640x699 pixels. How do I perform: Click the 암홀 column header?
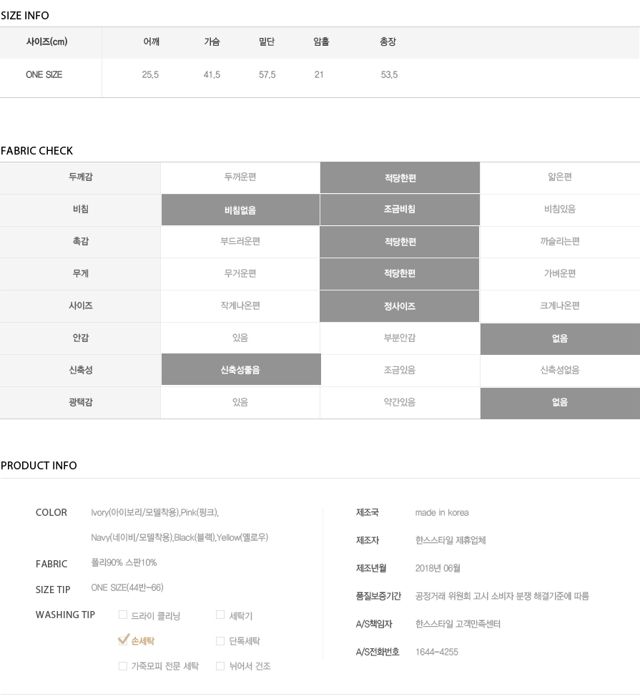tap(321, 42)
